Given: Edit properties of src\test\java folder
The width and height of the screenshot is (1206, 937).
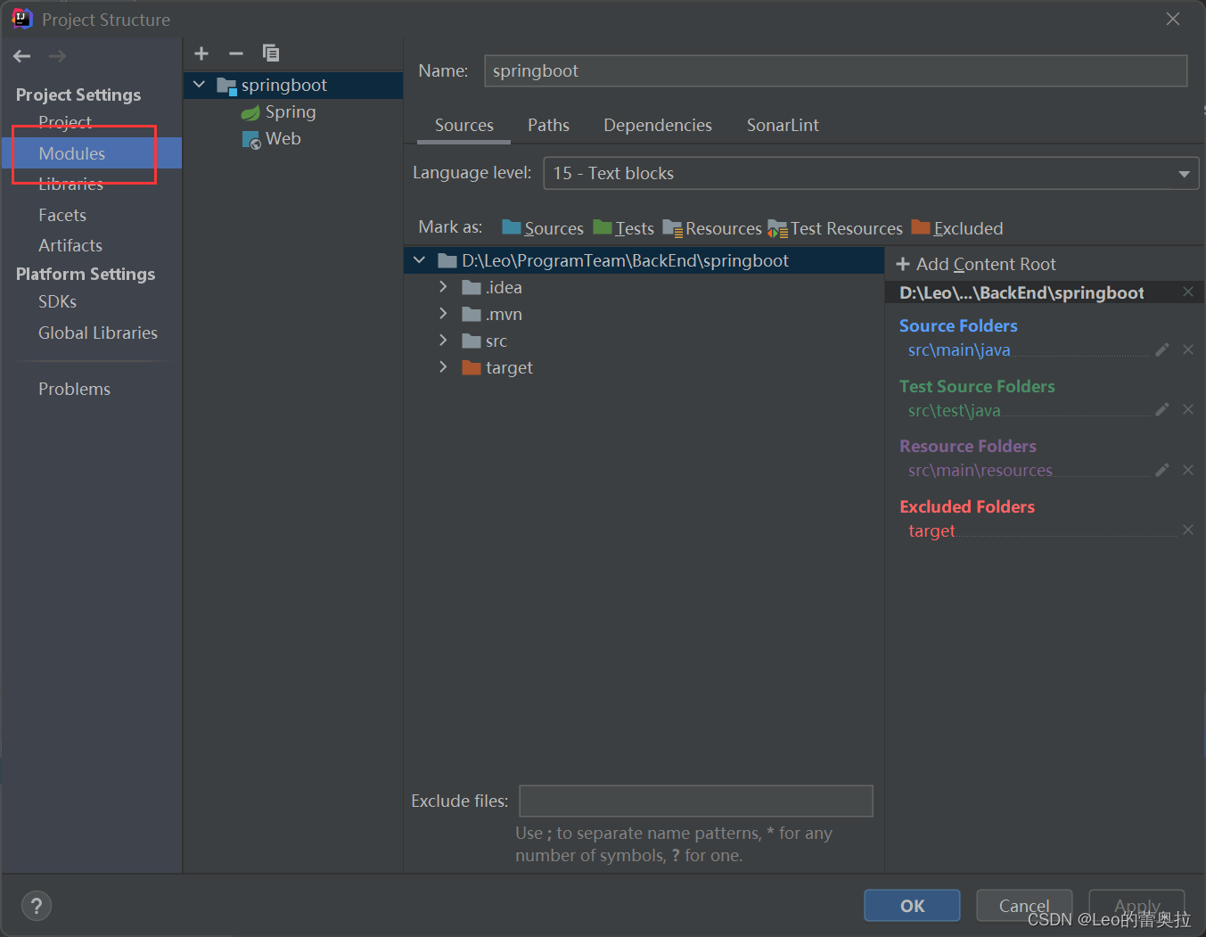Looking at the screenshot, I should click(x=1161, y=410).
